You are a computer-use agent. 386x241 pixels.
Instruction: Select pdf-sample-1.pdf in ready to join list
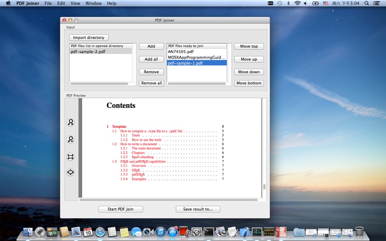(x=197, y=63)
